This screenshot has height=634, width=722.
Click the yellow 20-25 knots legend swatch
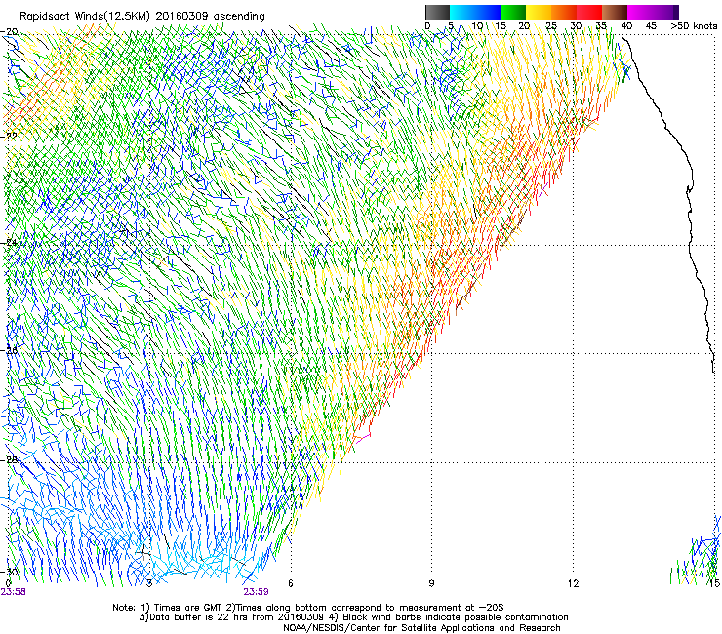539,12
